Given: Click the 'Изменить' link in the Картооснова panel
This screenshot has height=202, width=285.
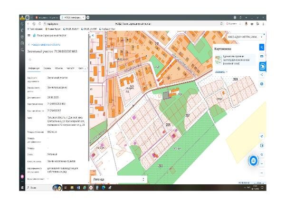Looking at the screenshot, I should [x=220, y=72].
